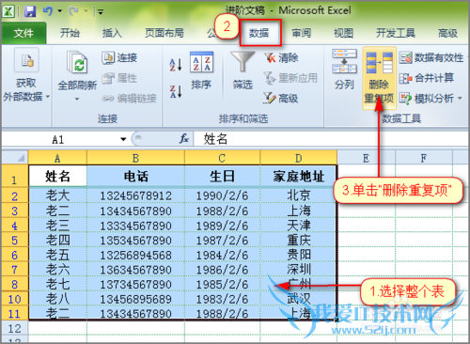Open Redo history dropdown arrow
The height and width of the screenshot is (344, 470).
(x=86, y=11)
